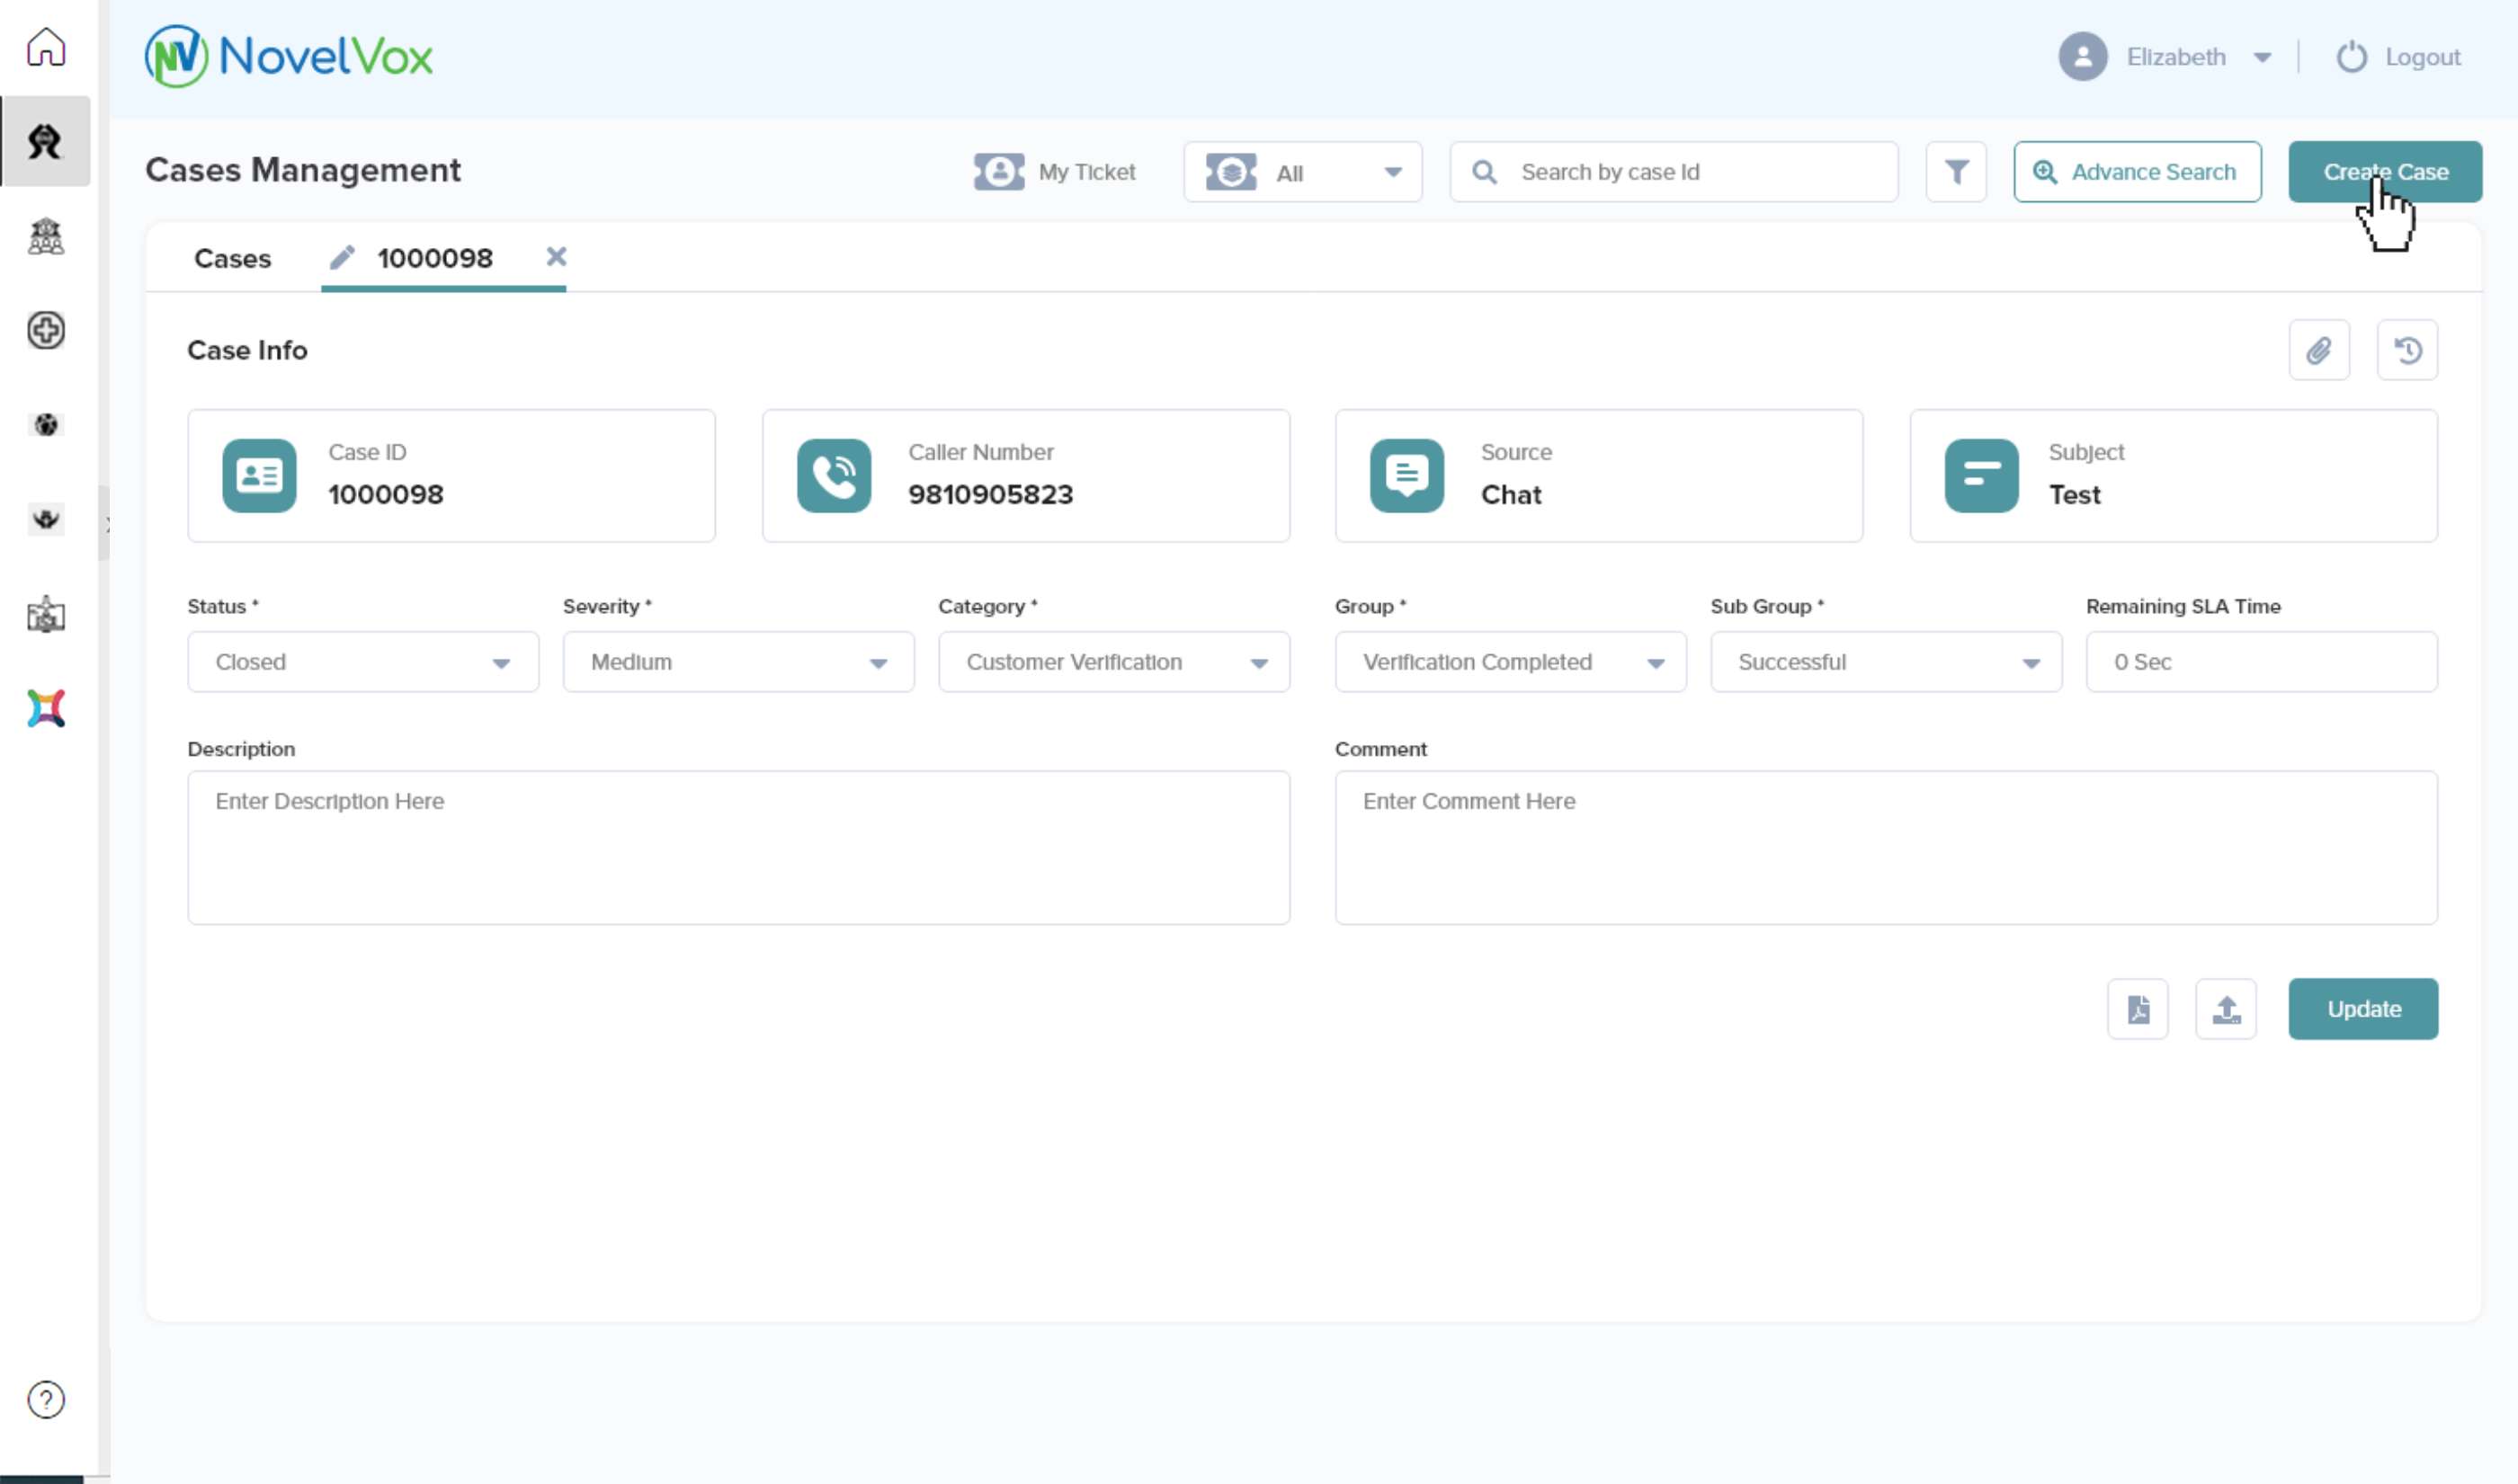2518x1484 pixels.
Task: Click the Update button
Action: tap(2362, 1009)
